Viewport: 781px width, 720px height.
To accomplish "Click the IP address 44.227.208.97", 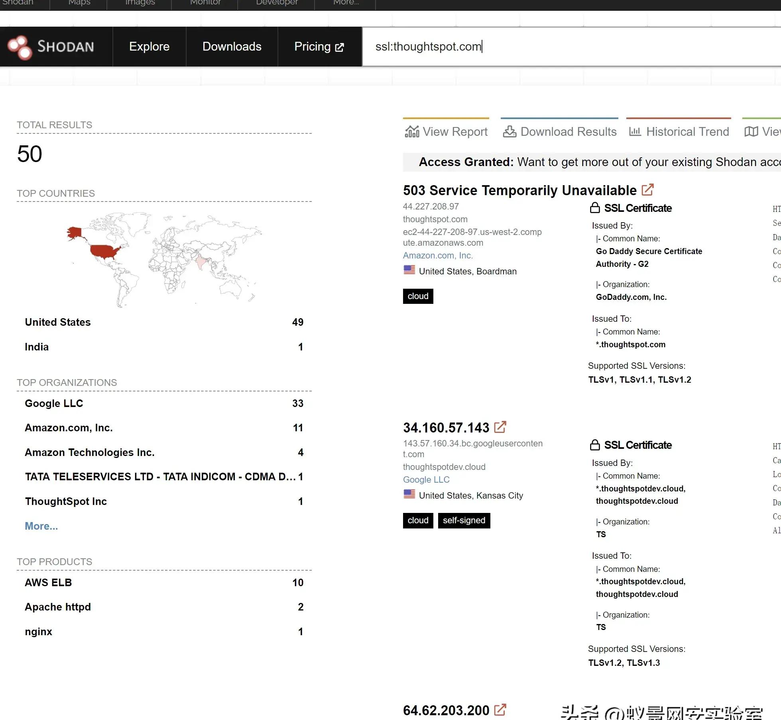I will (431, 206).
